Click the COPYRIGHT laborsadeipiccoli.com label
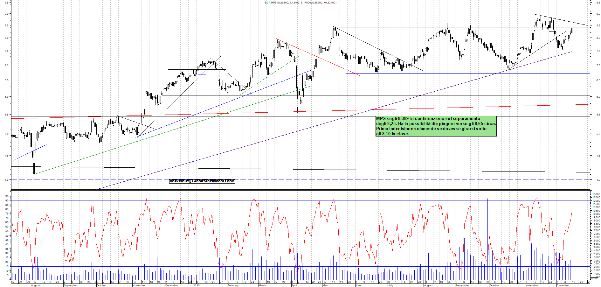Screen dimensions: 601x287 click(x=202, y=181)
